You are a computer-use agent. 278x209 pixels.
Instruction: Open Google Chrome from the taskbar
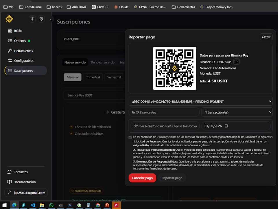click(x=98, y=205)
